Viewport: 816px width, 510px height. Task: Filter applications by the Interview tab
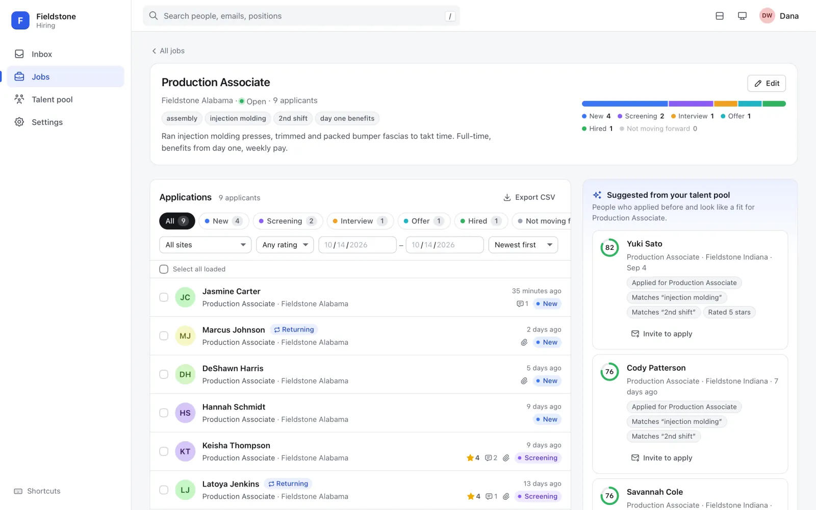point(360,221)
